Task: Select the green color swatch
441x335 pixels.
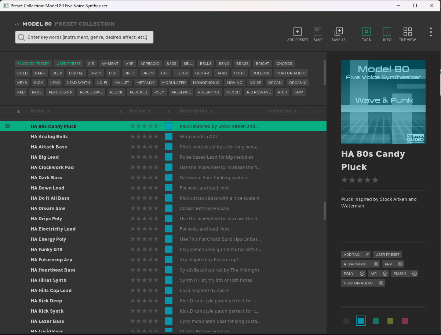Action: (x=376, y=321)
